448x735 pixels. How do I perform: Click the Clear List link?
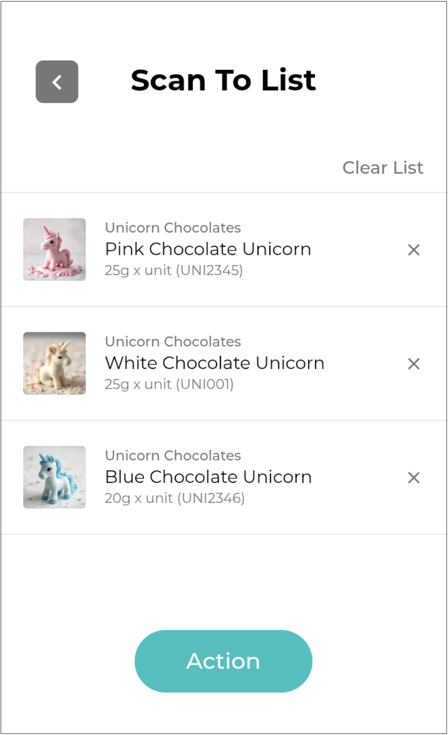click(382, 168)
